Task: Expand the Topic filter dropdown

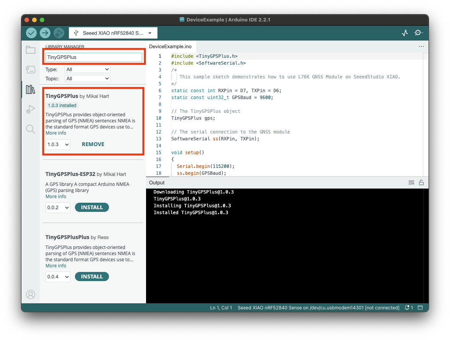Action: (87, 79)
